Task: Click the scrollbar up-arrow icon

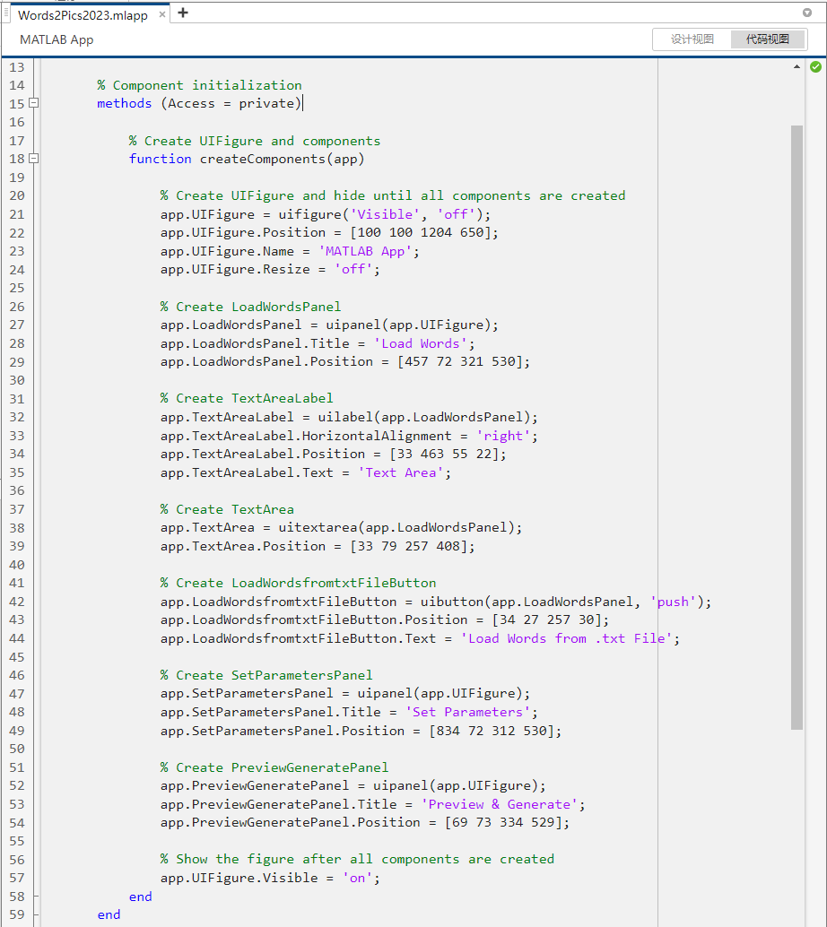Action: (795, 66)
